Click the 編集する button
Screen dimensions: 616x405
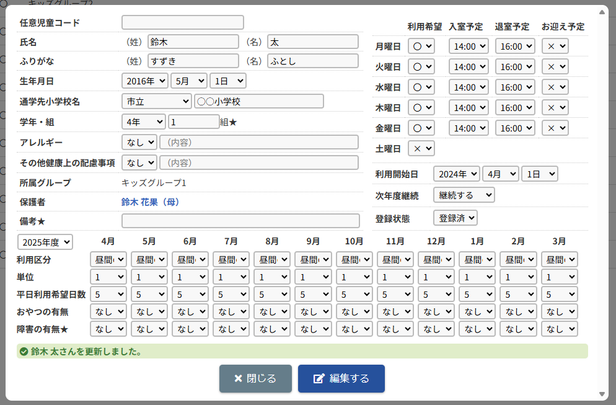(x=341, y=378)
